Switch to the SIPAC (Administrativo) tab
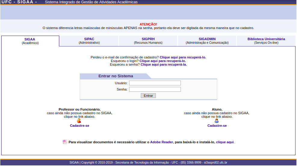Viewport: 297px width, 166px height. click(x=89, y=41)
